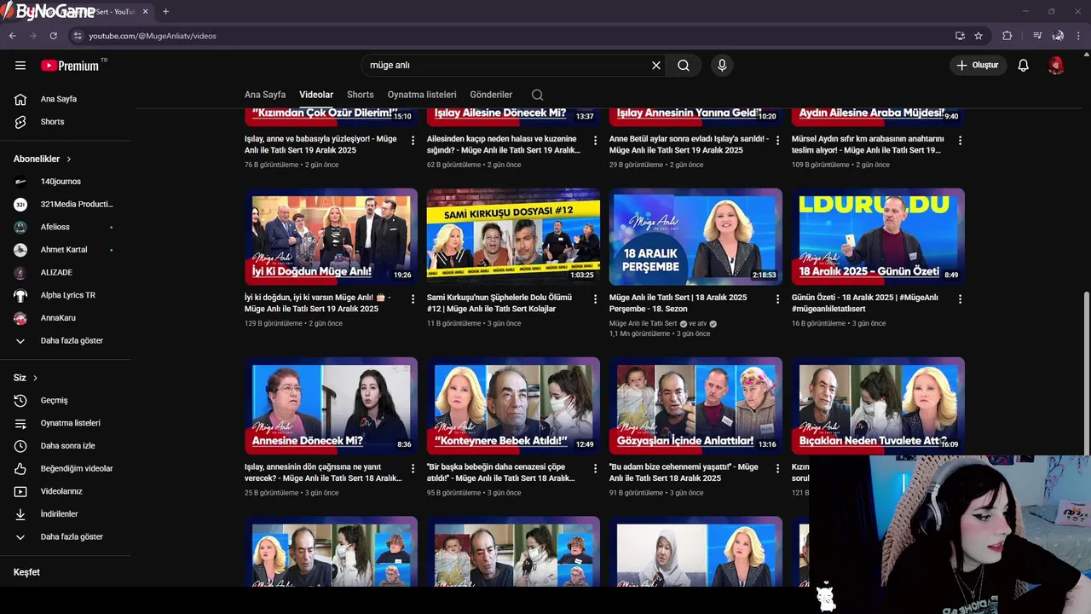
Task: Open the Gönderiler tab
Action: coord(492,95)
